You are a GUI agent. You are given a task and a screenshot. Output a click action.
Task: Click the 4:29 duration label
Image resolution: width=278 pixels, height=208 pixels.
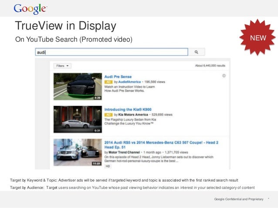(x=97, y=98)
